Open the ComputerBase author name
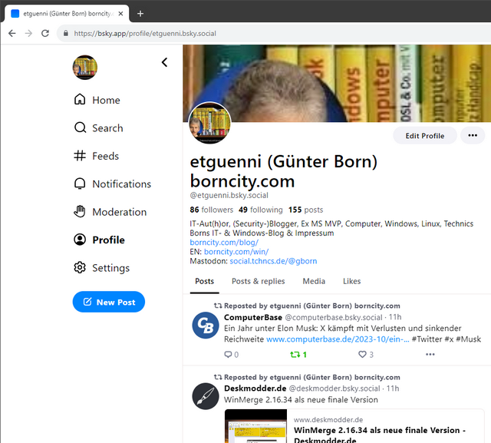 (x=253, y=317)
